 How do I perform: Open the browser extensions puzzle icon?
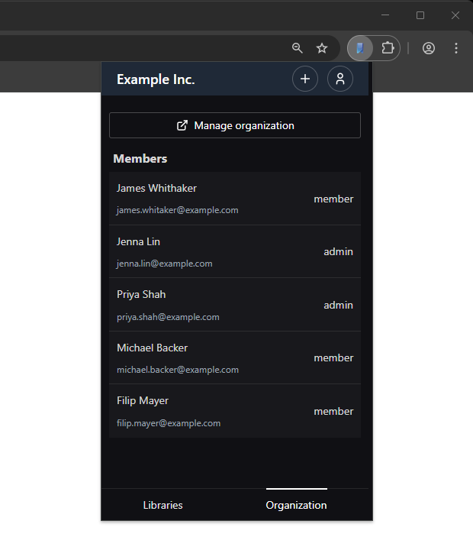click(x=388, y=48)
